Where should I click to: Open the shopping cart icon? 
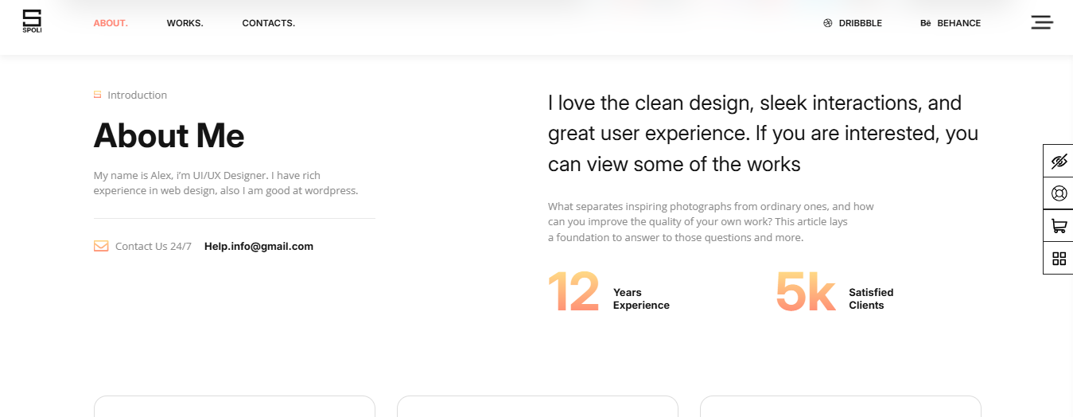[1059, 226]
